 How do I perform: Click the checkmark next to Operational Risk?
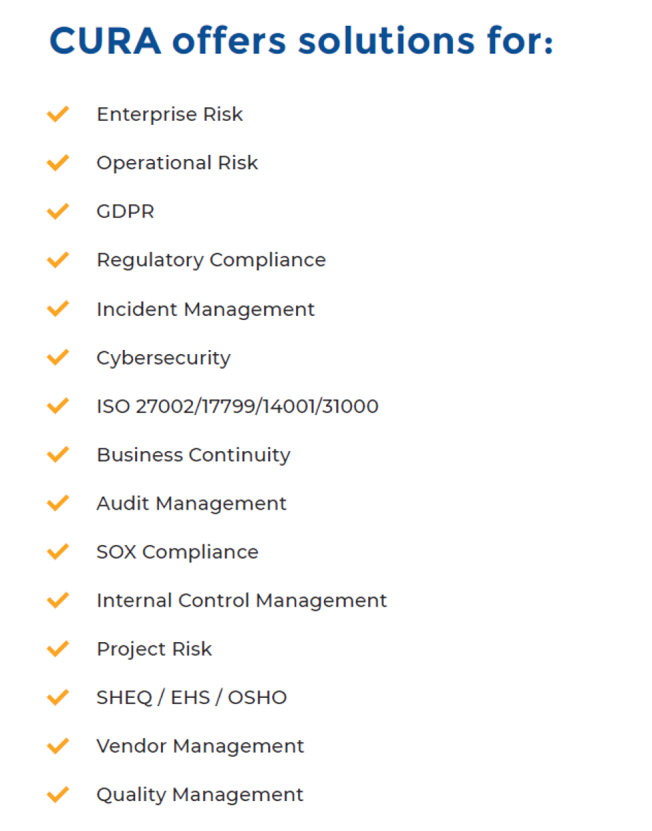click(58, 163)
